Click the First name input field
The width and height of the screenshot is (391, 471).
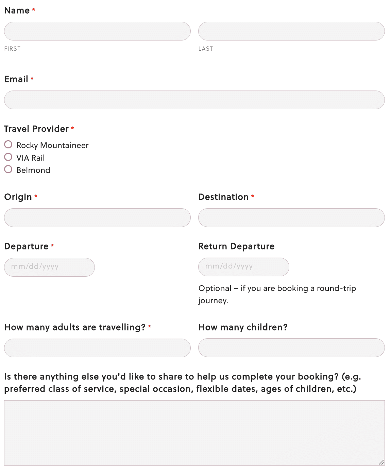click(x=97, y=31)
